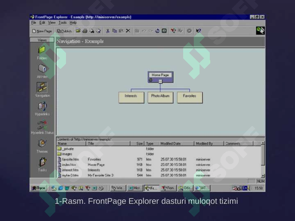Switch to the 'Fr...' active taskbar button

click(x=152, y=188)
